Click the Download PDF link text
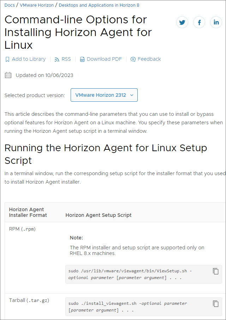 tap(104, 59)
